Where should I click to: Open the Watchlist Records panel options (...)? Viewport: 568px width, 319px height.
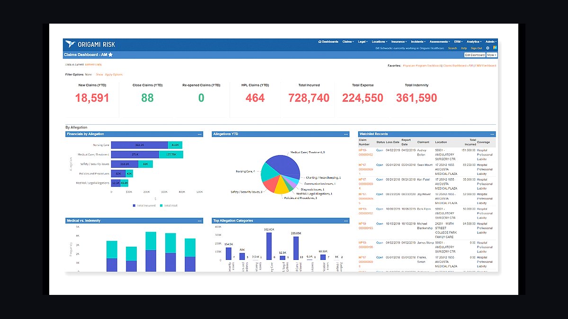[492, 134]
